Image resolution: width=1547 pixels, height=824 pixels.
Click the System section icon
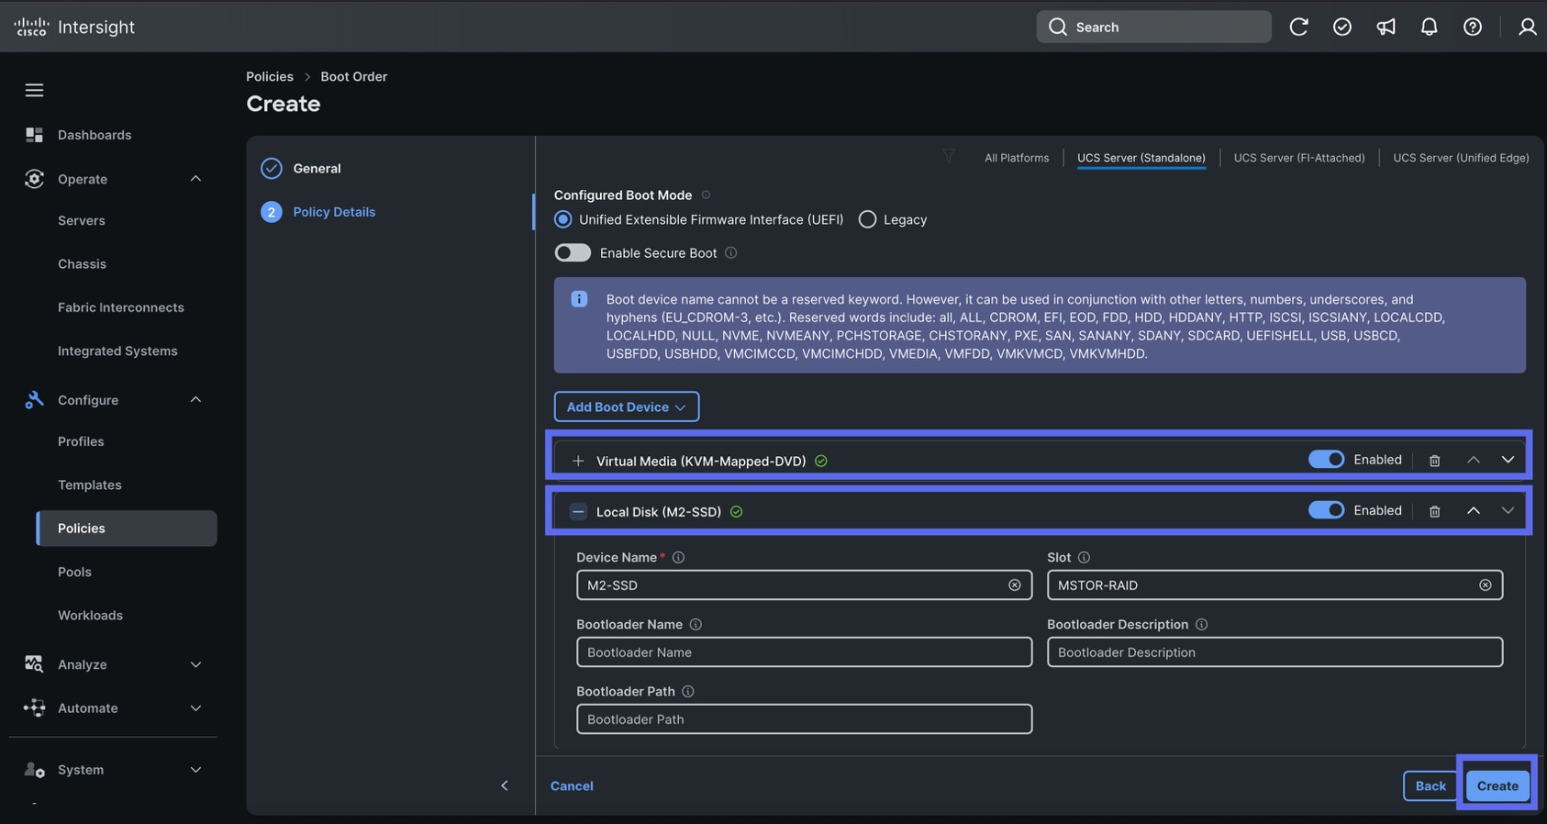pos(34,770)
